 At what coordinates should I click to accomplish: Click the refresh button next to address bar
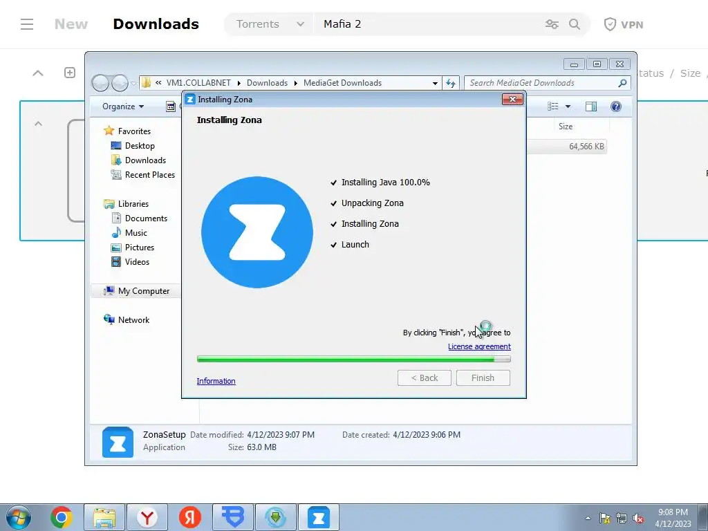[451, 83]
